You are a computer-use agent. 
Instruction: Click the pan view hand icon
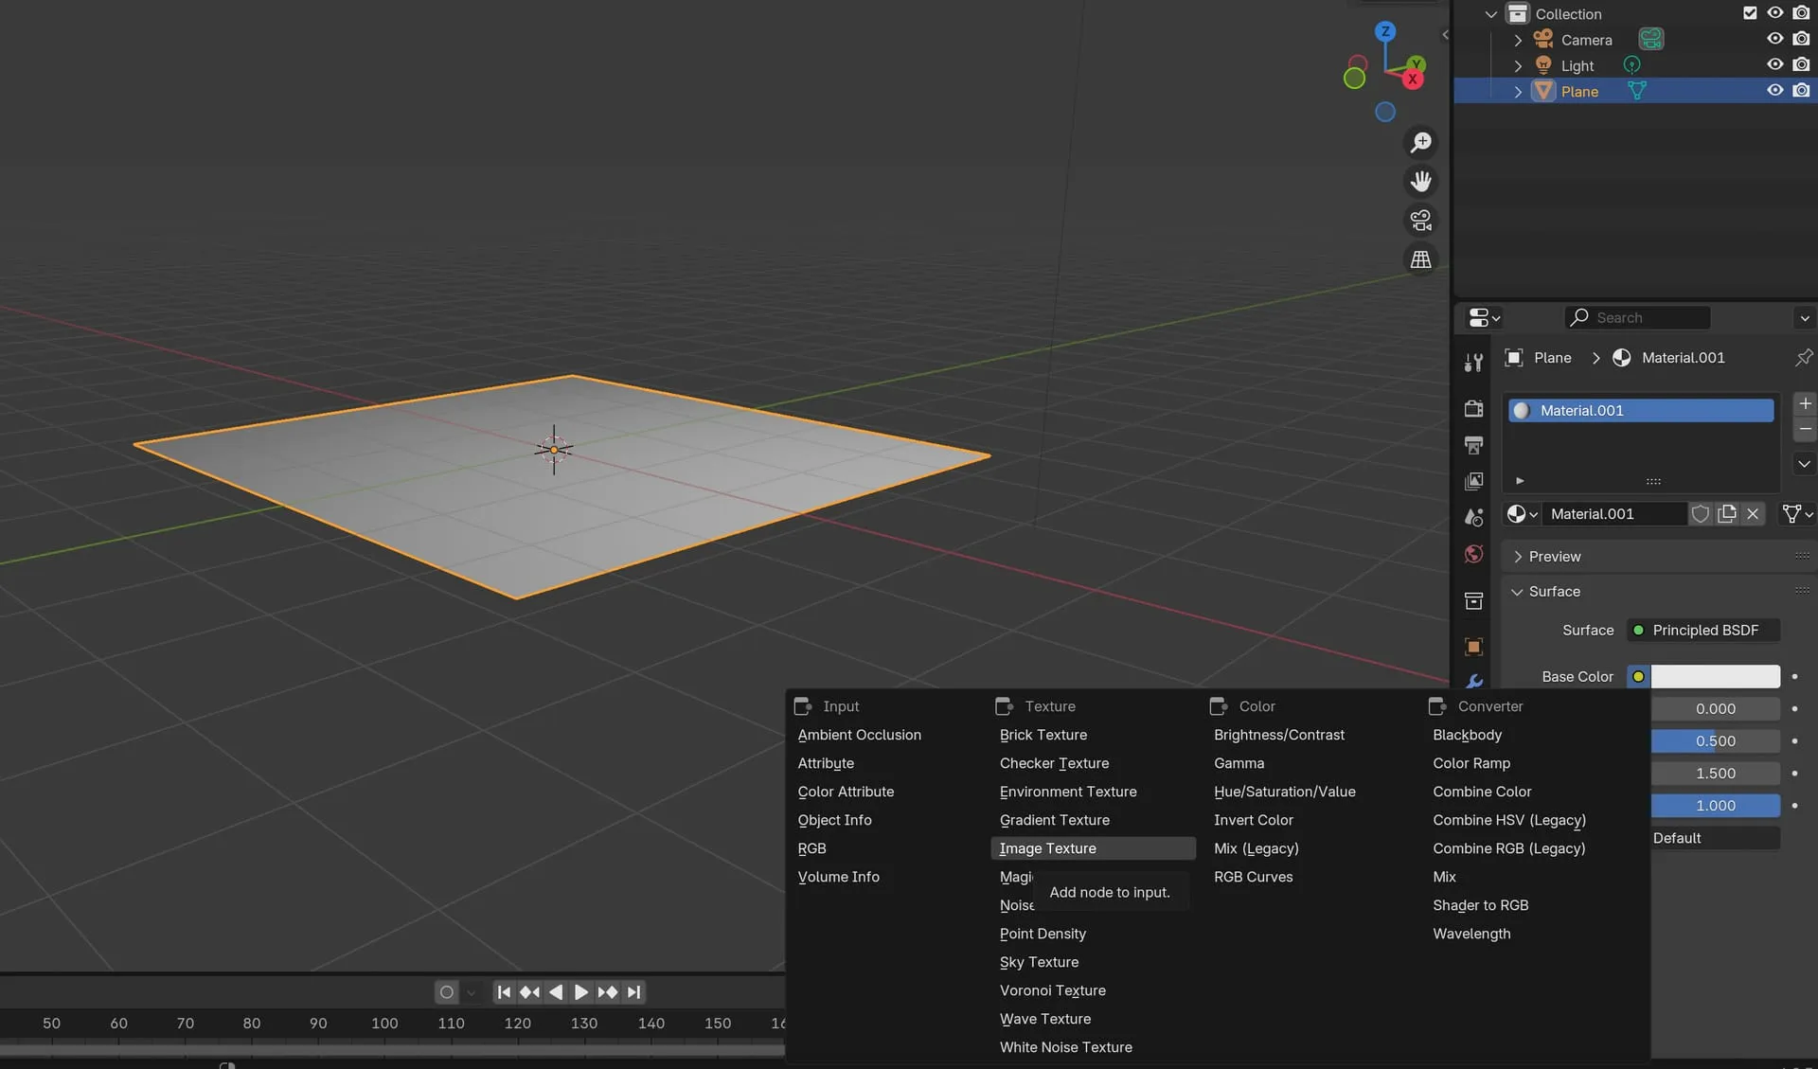(x=1420, y=182)
